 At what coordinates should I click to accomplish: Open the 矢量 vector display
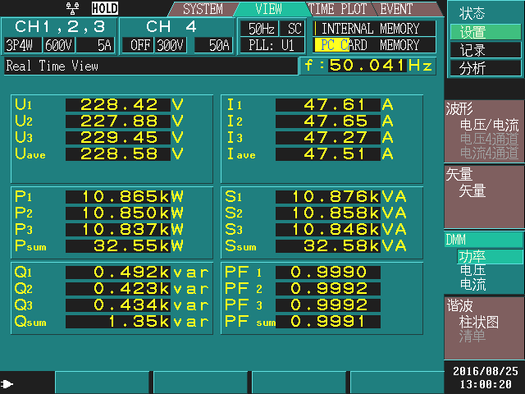(473, 190)
